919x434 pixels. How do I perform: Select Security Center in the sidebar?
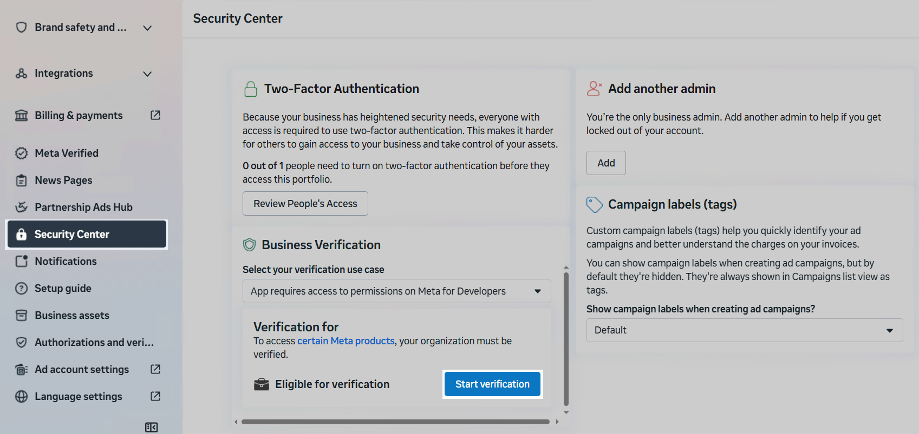click(87, 235)
